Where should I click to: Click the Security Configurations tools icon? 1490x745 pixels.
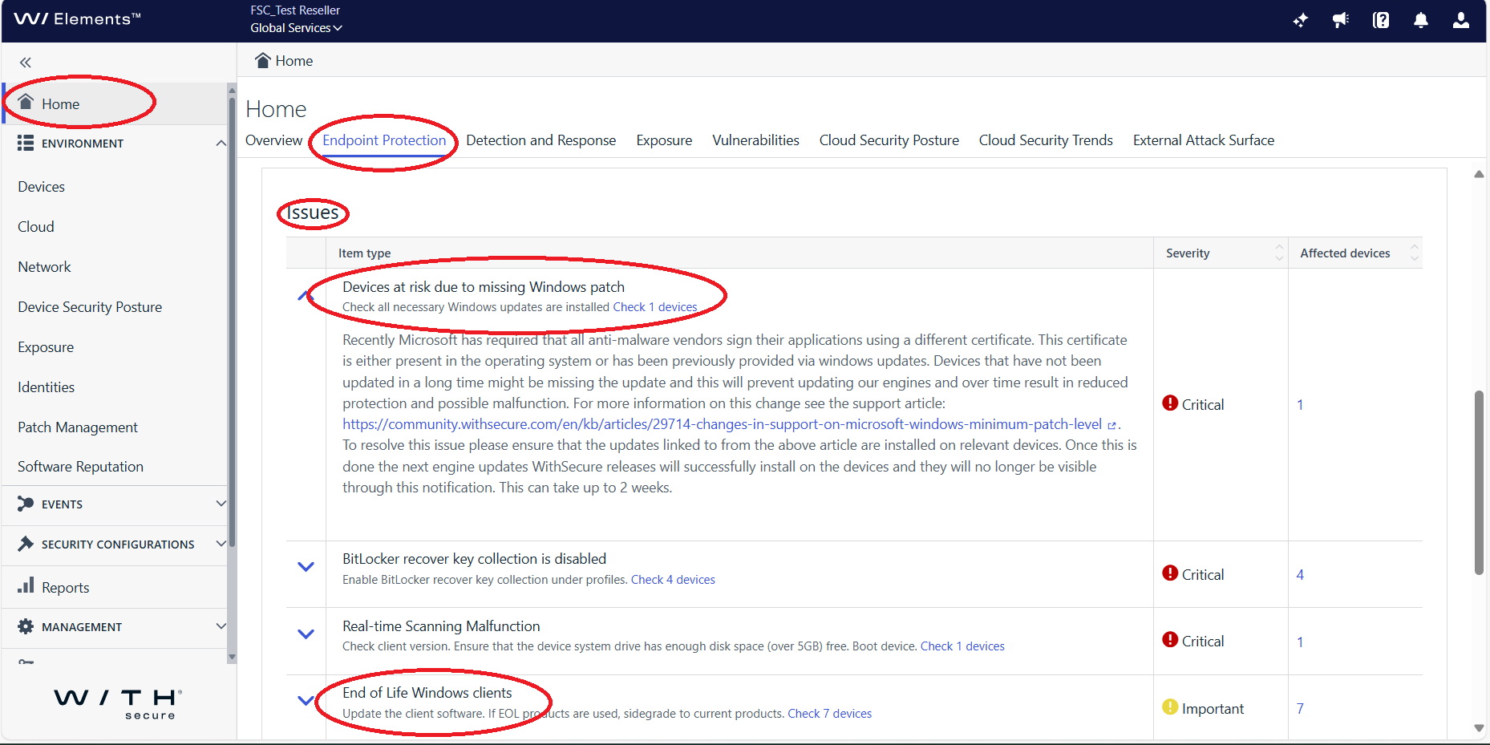click(26, 544)
